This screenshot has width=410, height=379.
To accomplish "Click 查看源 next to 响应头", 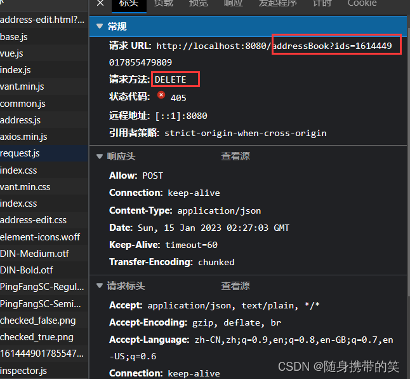I will [x=235, y=156].
